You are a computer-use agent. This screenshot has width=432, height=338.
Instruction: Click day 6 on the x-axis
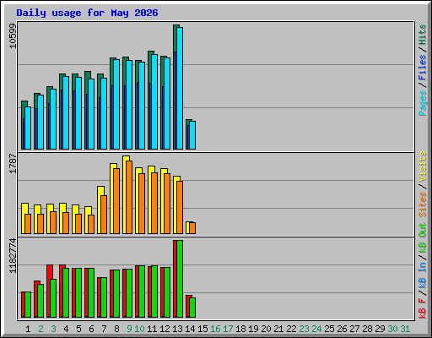tap(91, 329)
